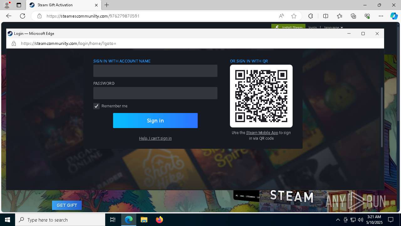Close the Steam Gift Activation tab
401x226 pixels.
tap(96, 5)
